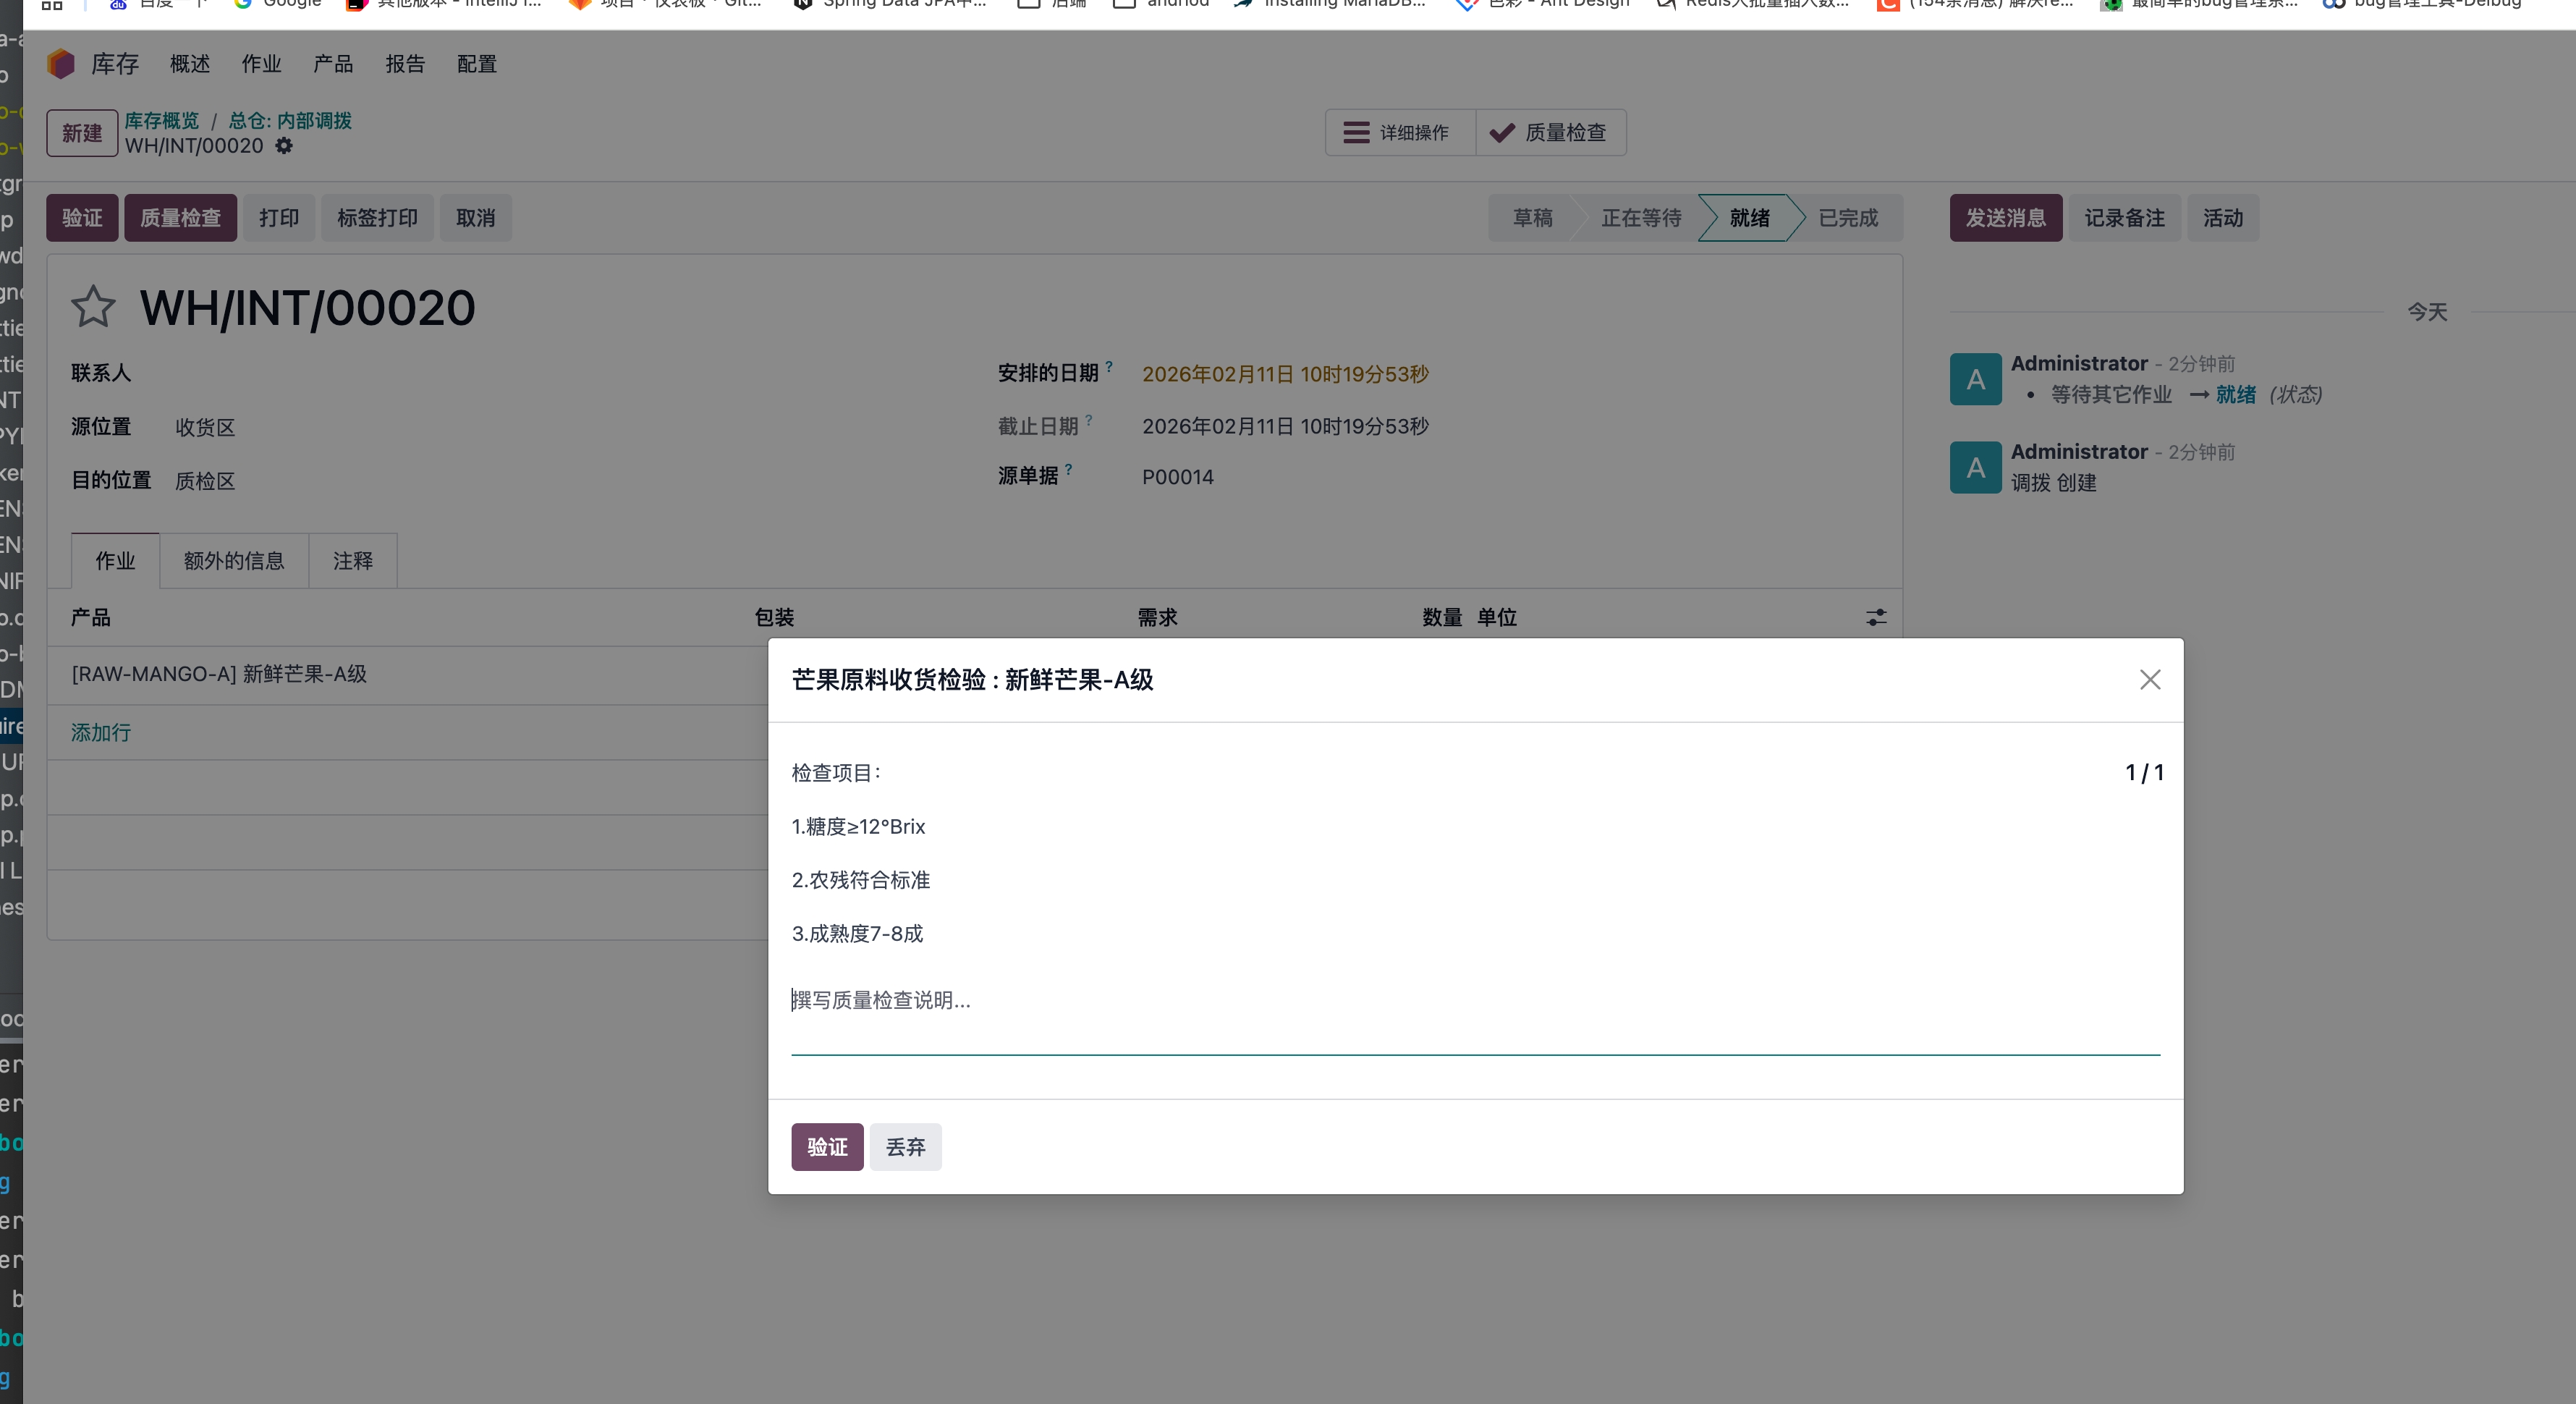Click the help question mark next to 截止日期
The width and height of the screenshot is (2576, 1404).
[1089, 420]
